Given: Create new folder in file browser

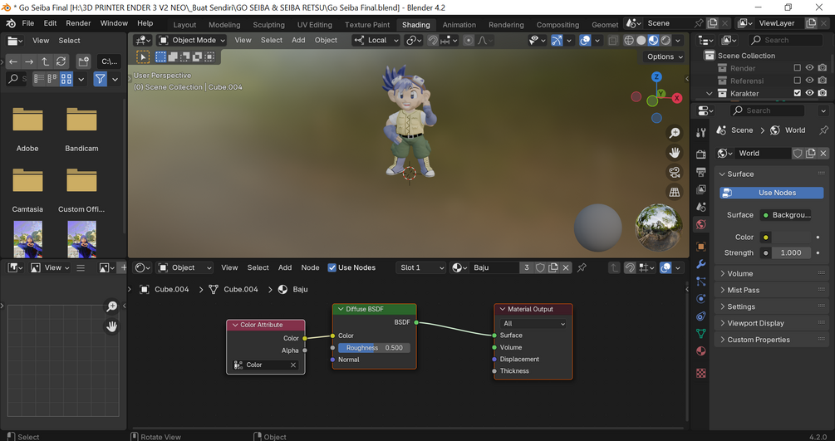Looking at the screenshot, I should pyautogui.click(x=83, y=61).
